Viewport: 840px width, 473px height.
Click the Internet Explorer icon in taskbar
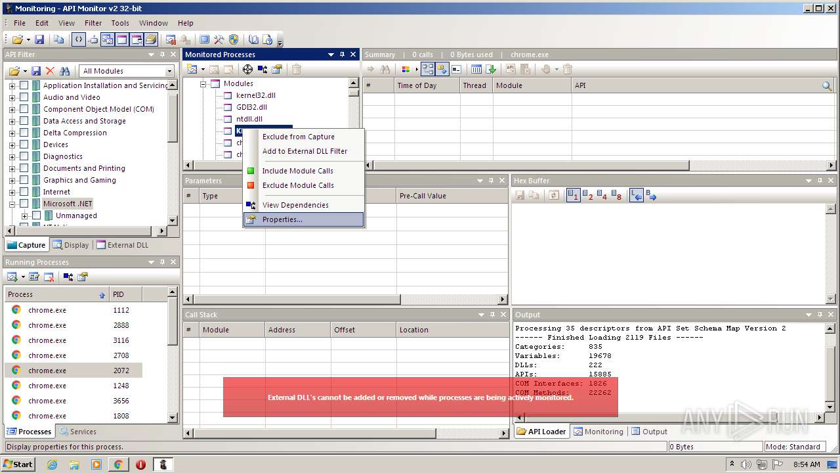pyautogui.click(x=52, y=464)
